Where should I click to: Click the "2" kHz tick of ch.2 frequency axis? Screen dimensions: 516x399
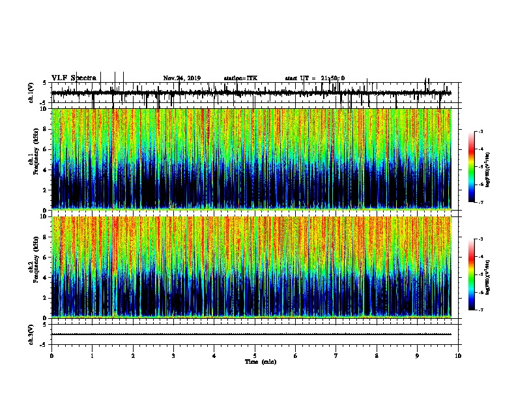point(46,298)
